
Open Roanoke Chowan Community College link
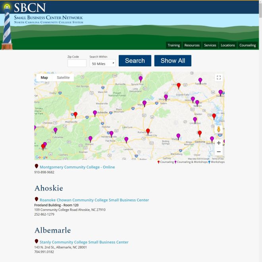coord(94,200)
